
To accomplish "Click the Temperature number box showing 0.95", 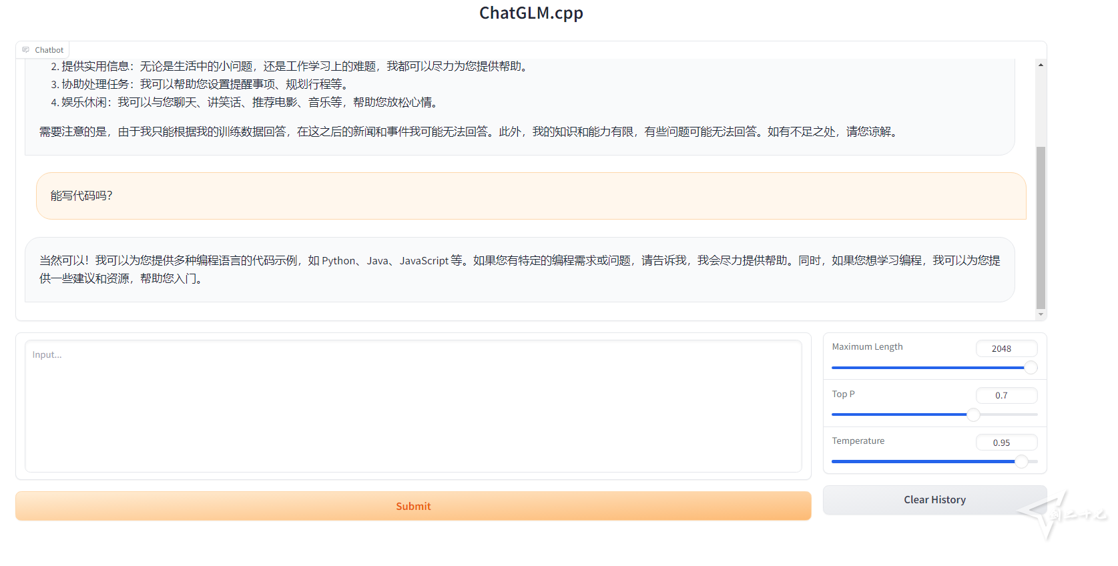I will pyautogui.click(x=1007, y=443).
